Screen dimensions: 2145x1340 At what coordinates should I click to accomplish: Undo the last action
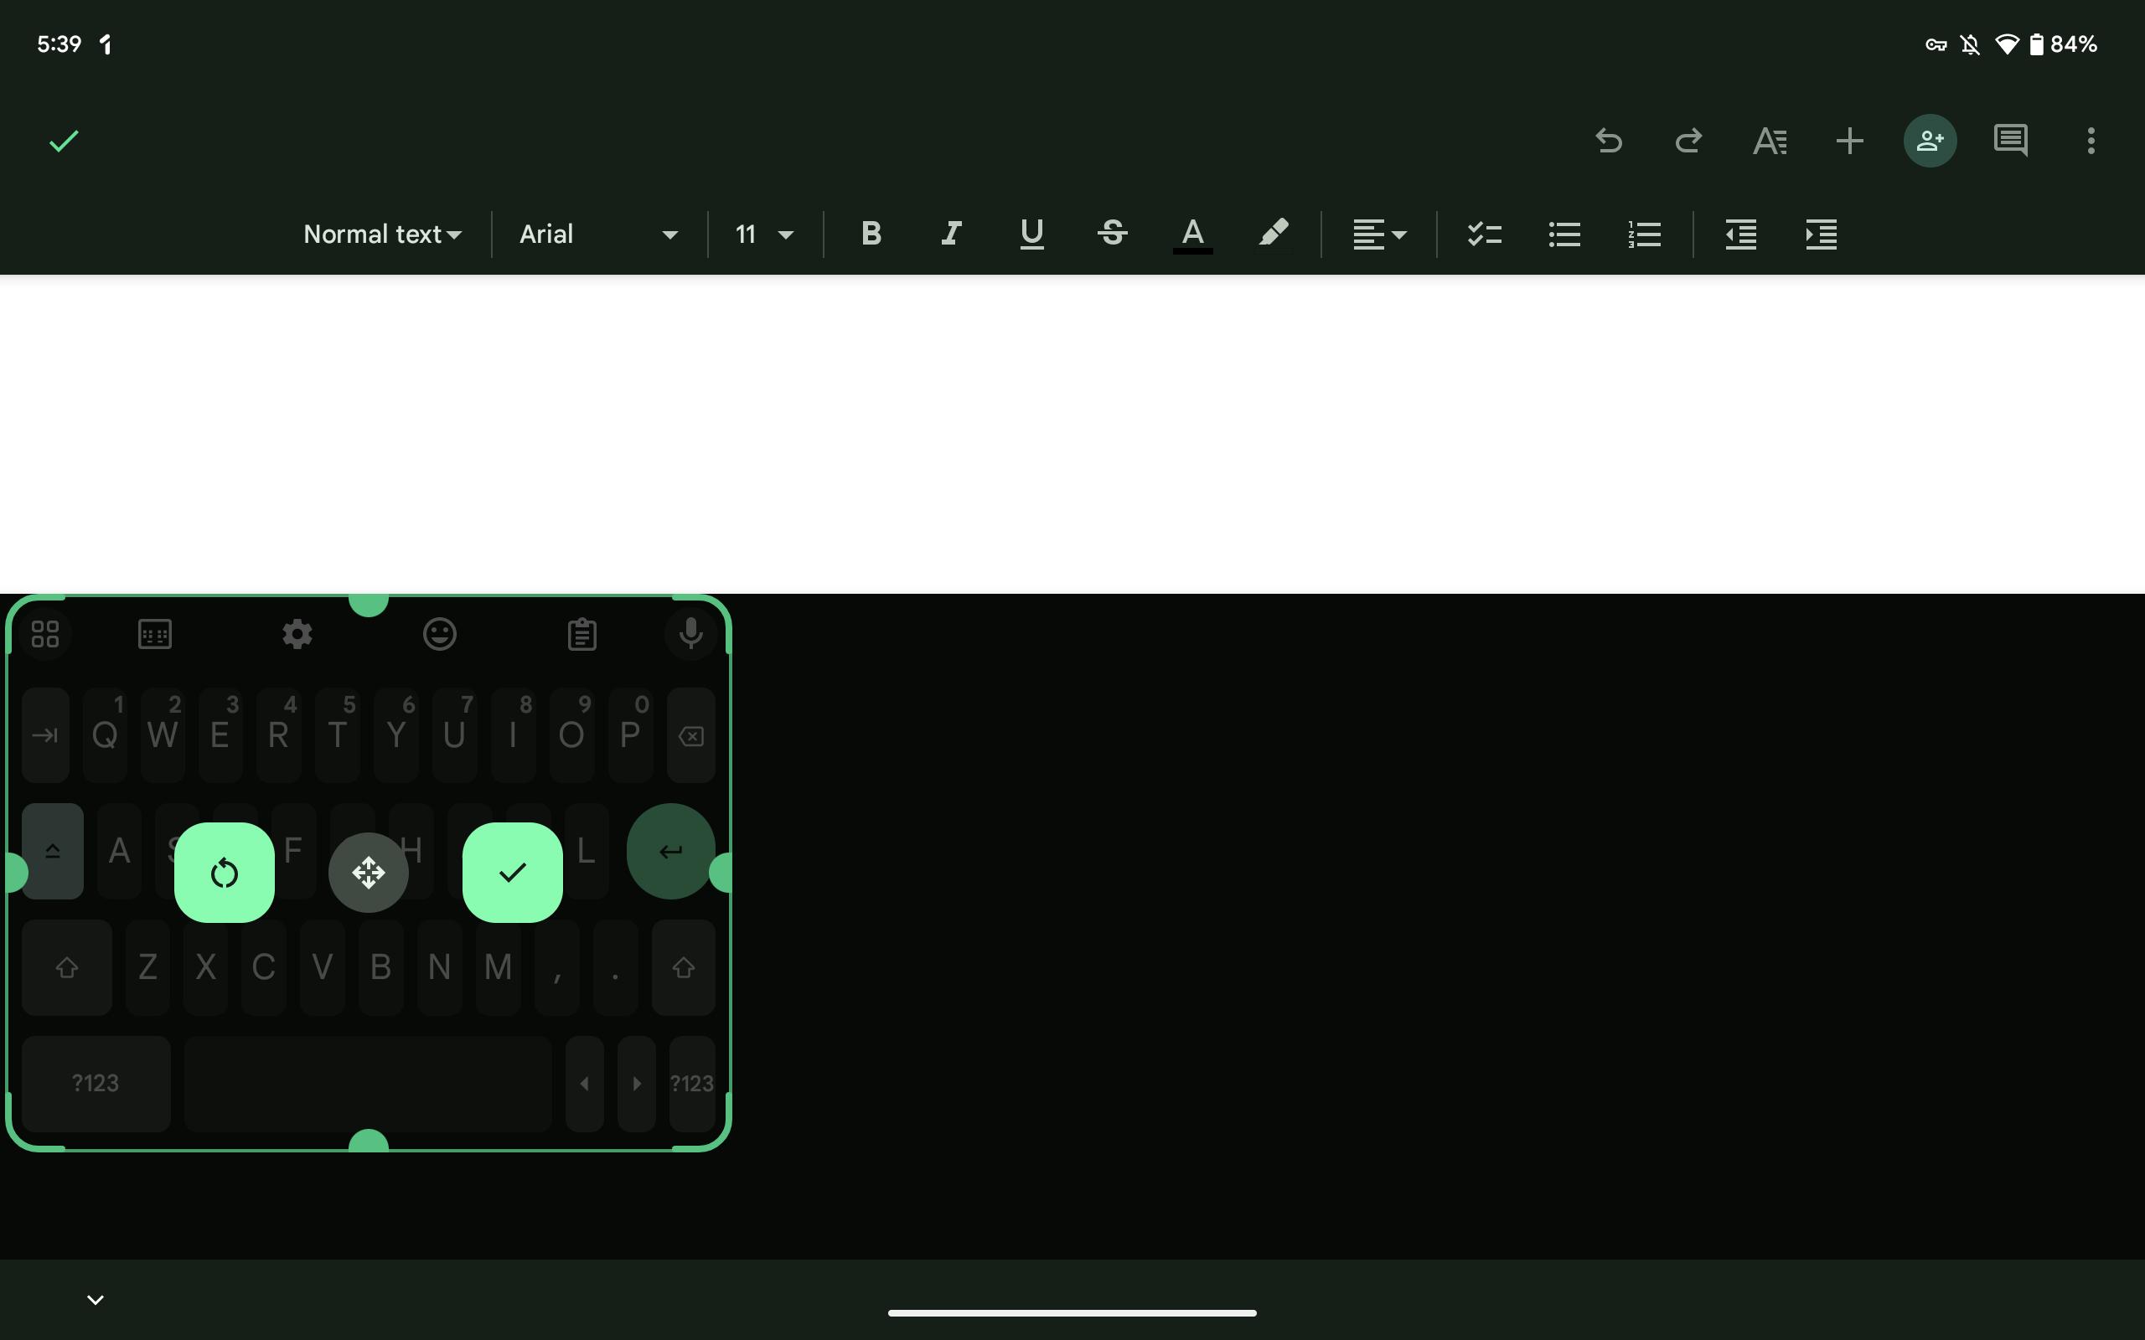tap(1609, 140)
